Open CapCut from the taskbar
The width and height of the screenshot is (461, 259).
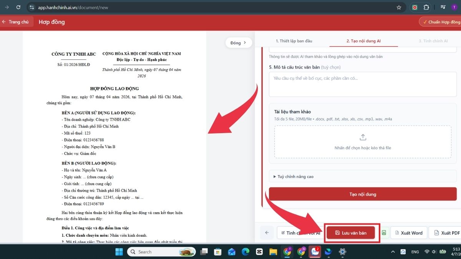coord(259,252)
